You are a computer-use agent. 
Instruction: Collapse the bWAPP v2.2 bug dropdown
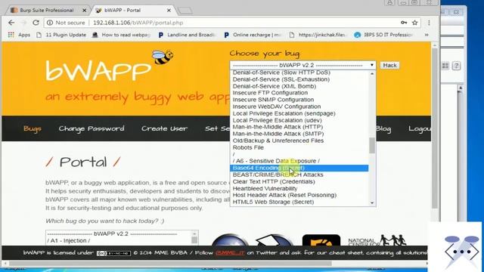[302, 65]
